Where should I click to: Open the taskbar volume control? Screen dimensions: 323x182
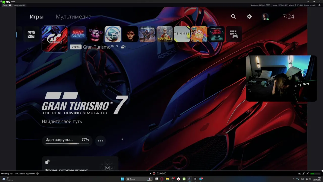(x=310, y=179)
